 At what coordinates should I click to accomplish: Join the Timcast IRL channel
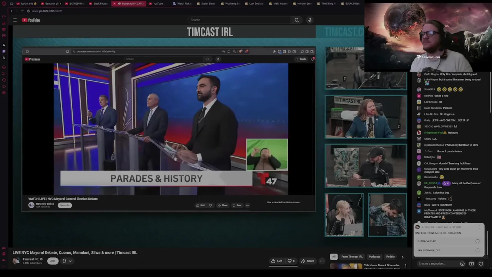[53, 261]
